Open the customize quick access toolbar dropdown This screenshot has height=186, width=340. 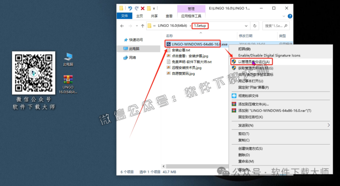tap(154, 9)
